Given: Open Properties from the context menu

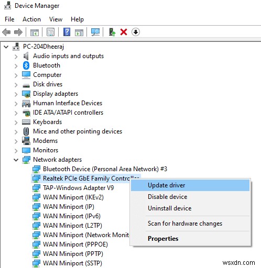Looking at the screenshot, I should point(190,239).
